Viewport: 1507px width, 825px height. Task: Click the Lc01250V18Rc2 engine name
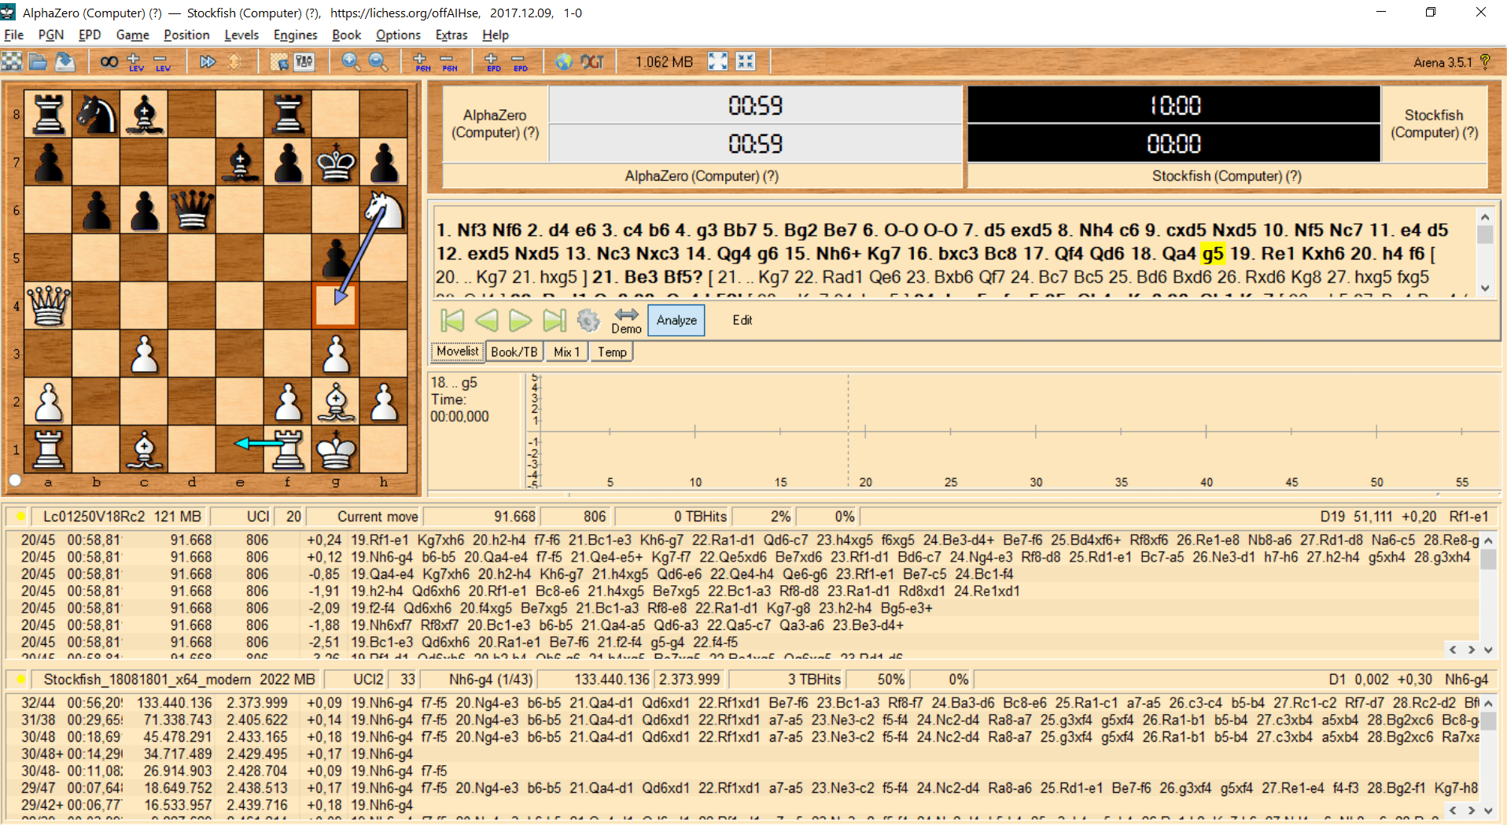[94, 517]
